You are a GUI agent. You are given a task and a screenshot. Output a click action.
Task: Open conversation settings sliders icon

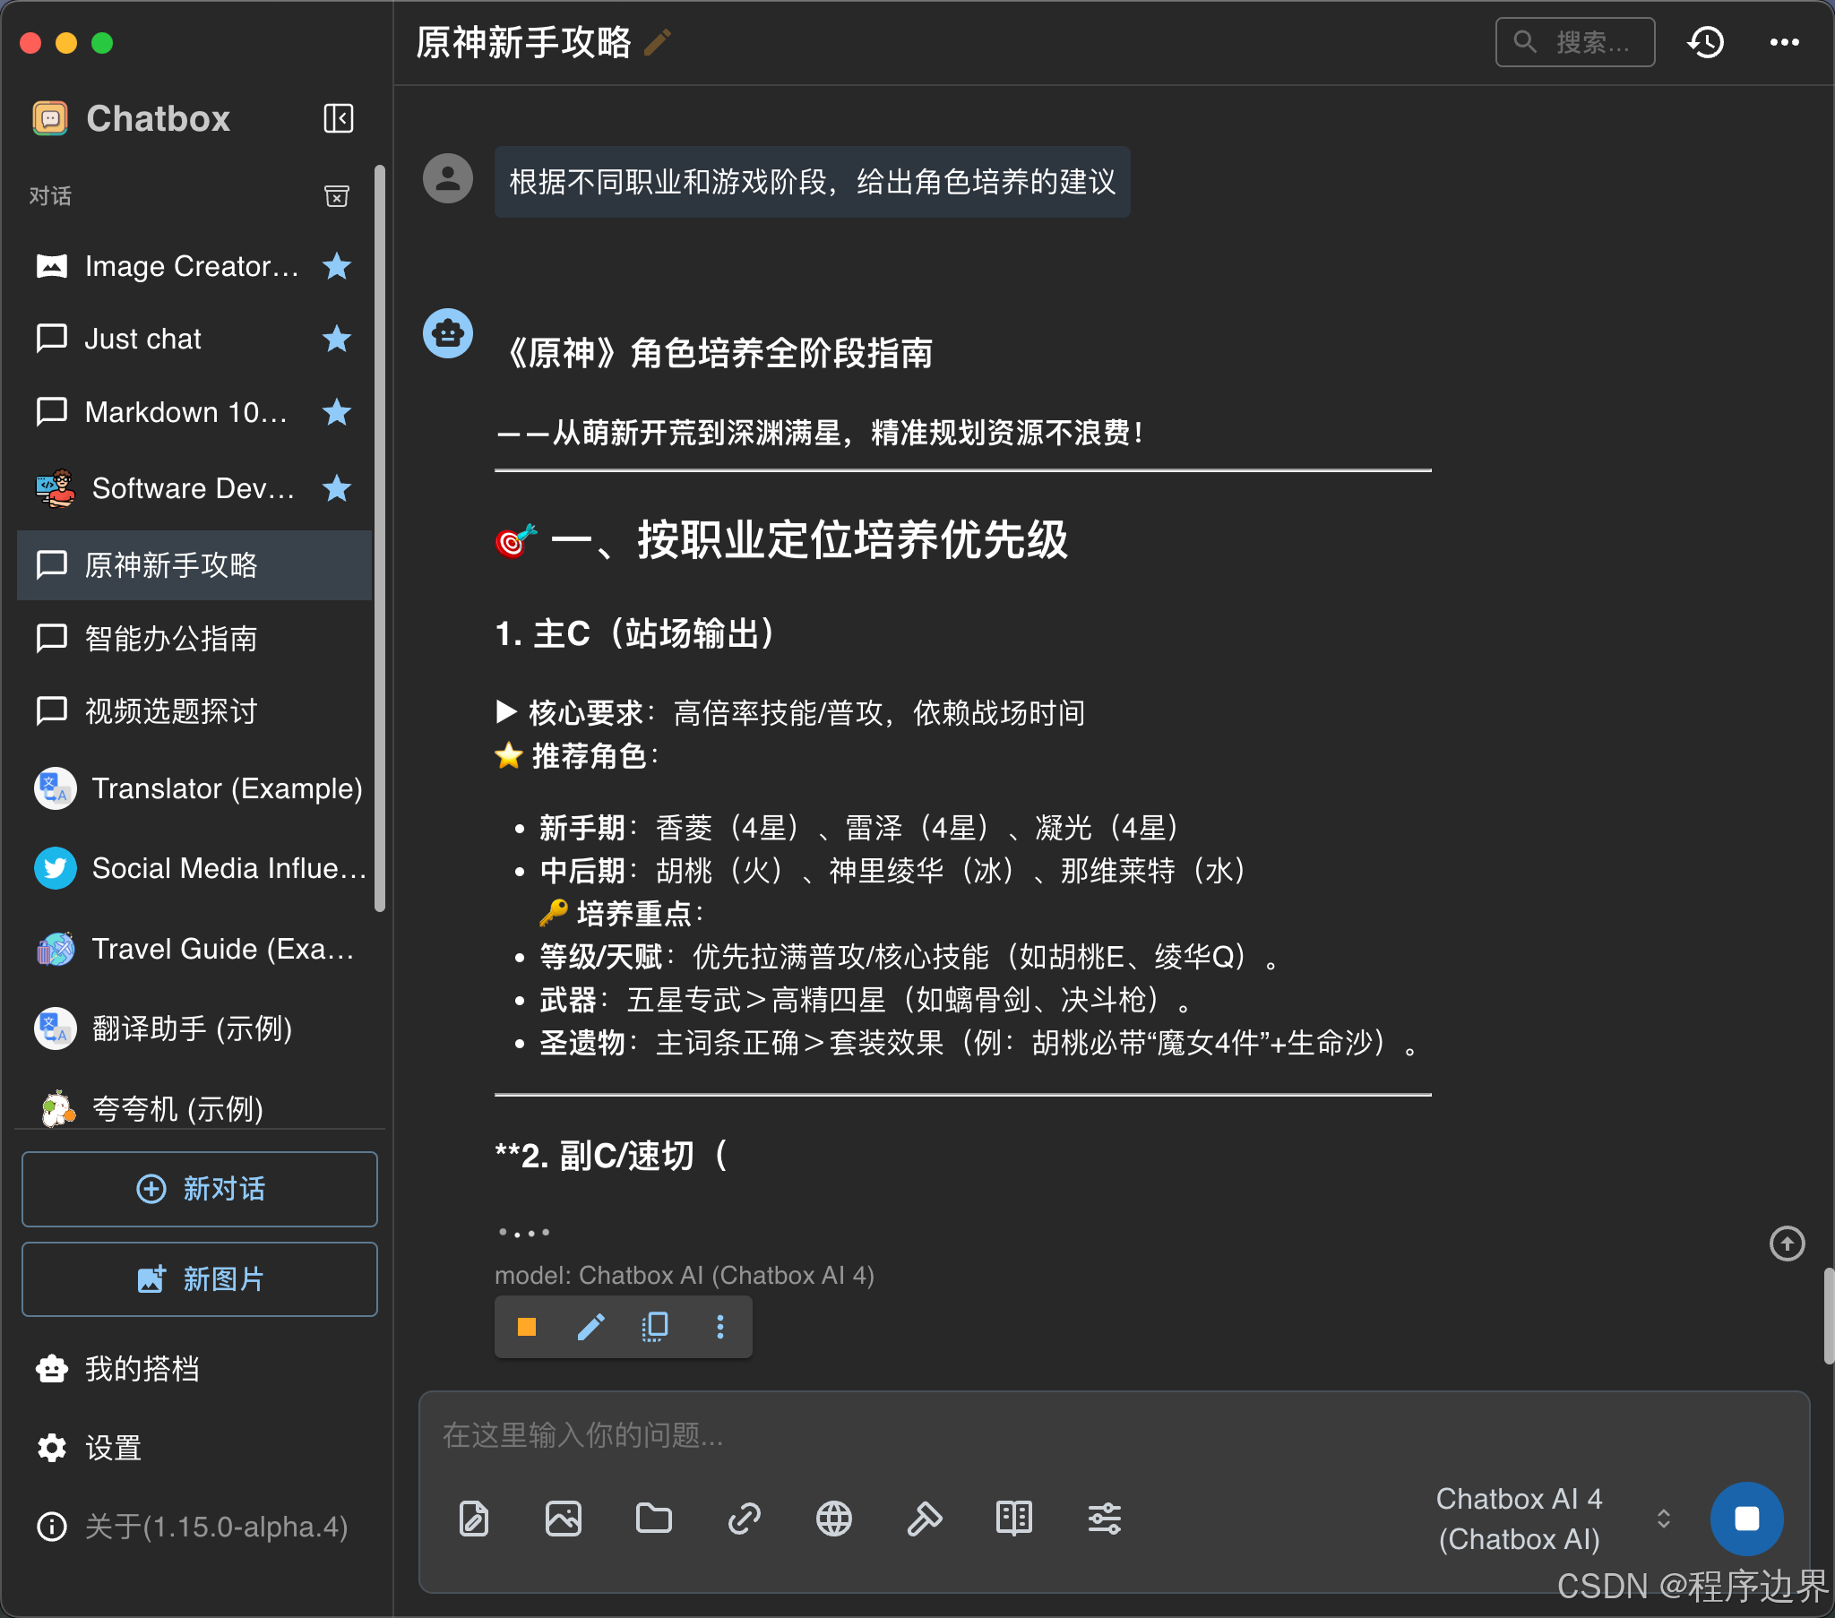[x=1104, y=1519]
